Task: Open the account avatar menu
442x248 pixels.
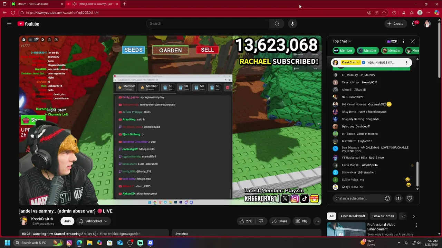Action: (x=427, y=23)
